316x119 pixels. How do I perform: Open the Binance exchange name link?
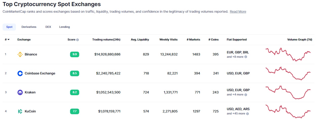[31, 54]
